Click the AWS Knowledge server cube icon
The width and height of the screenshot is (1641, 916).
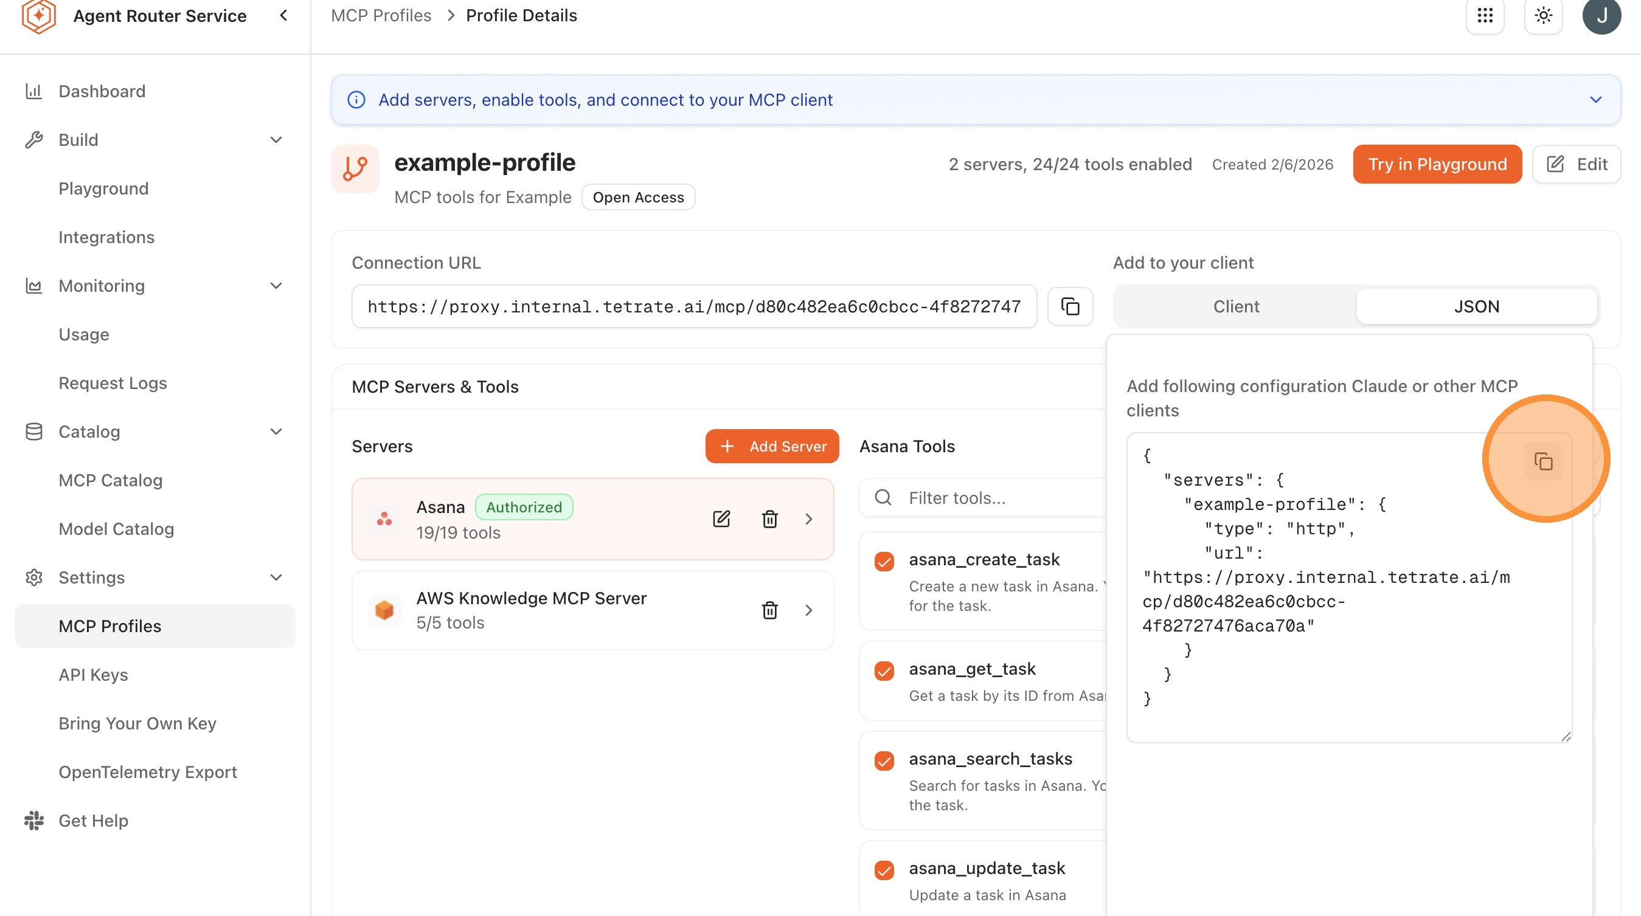384,610
